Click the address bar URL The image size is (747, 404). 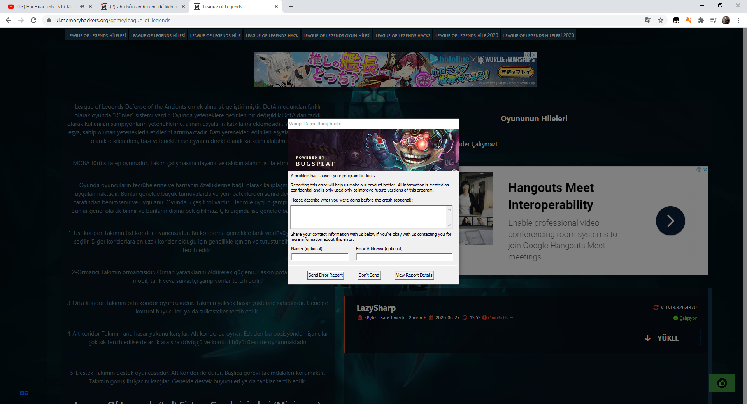click(113, 20)
